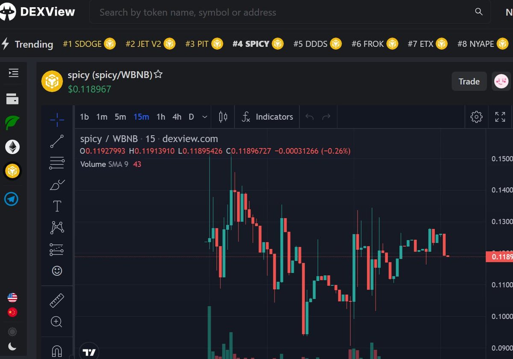
Task: Open the Telegram link in the sidebar
Action: point(13,199)
